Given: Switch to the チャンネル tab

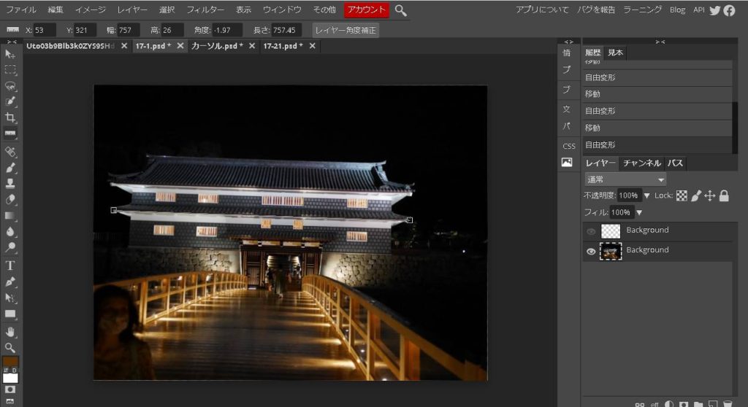Looking at the screenshot, I should [x=641, y=163].
